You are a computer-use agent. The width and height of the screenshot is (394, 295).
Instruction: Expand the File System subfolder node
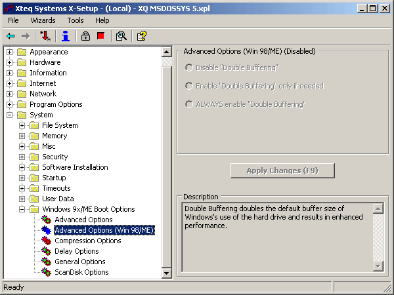click(x=22, y=125)
